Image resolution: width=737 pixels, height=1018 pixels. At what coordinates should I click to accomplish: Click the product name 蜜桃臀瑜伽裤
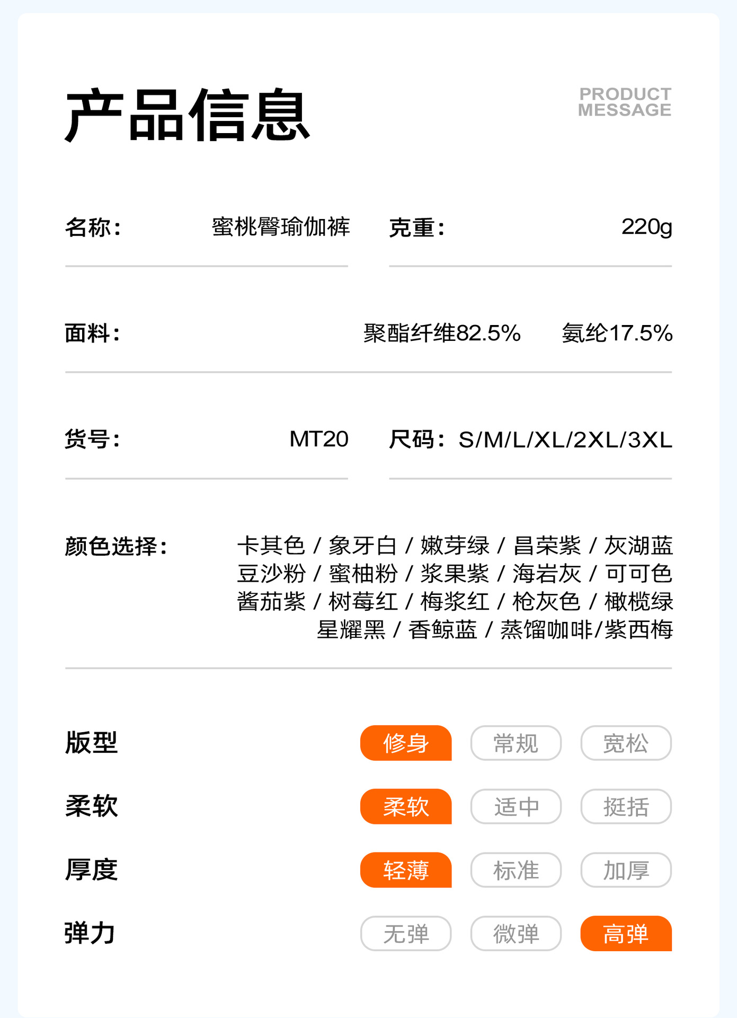[x=281, y=227]
